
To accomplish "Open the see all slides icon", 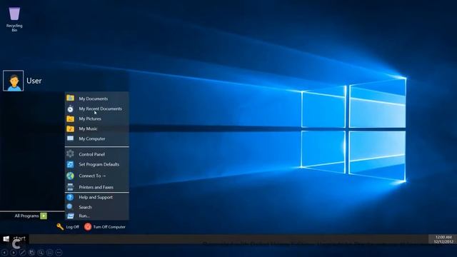I will point(31,252).
